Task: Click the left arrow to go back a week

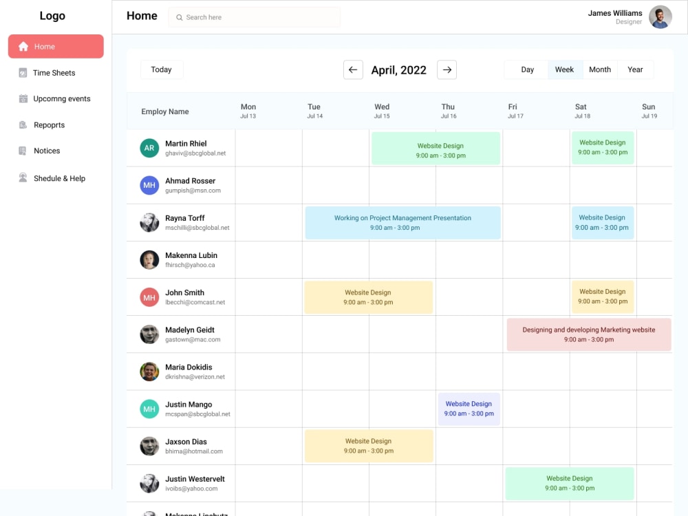Action: 353,69
